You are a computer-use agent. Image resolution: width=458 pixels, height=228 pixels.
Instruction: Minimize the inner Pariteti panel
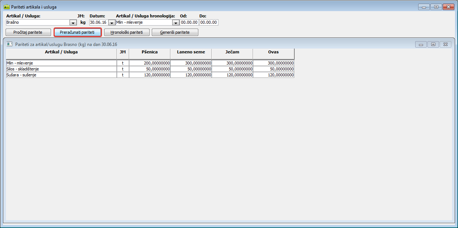[x=421, y=44]
